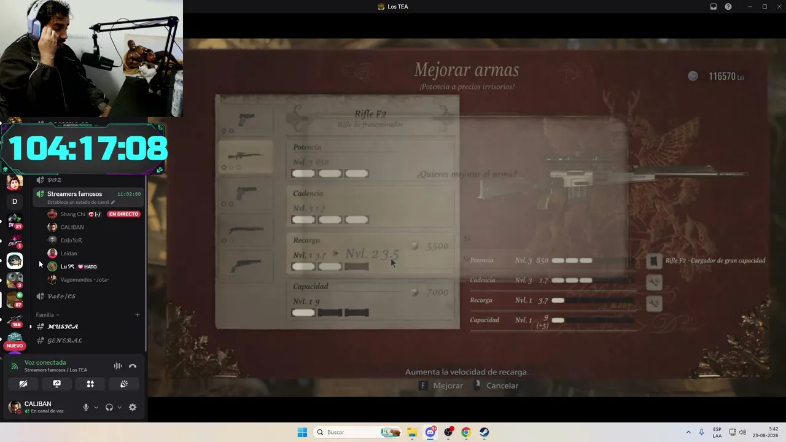786x442 pixels.
Task: Select the sniper rifle weapon slot
Action: coord(245,157)
